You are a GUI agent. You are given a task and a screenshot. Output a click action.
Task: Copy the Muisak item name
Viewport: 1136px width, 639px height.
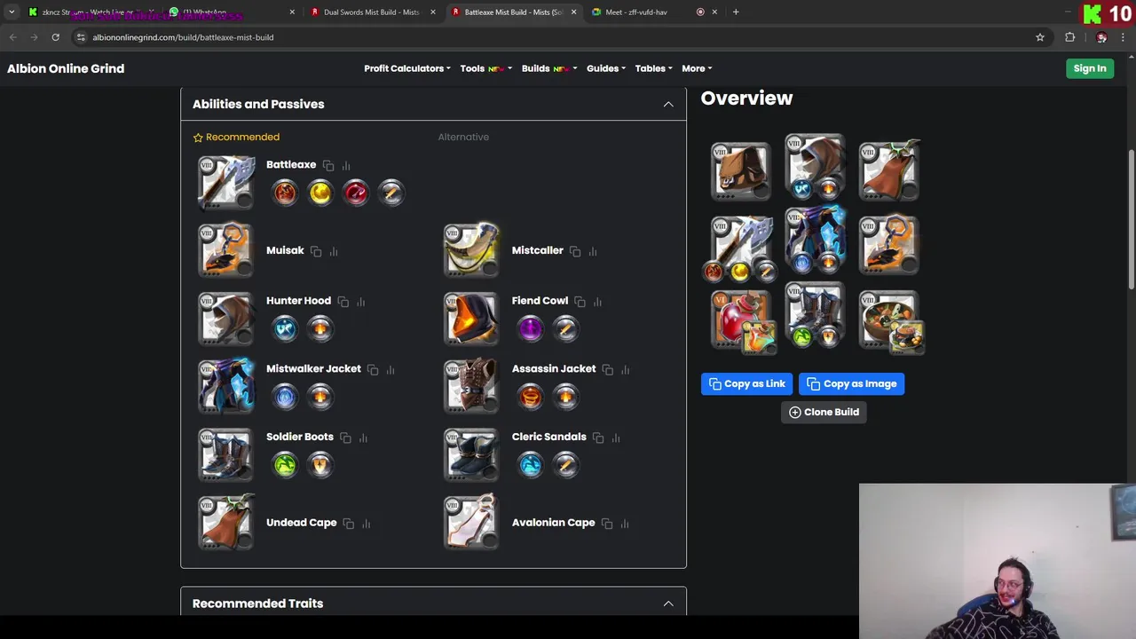[x=316, y=251]
